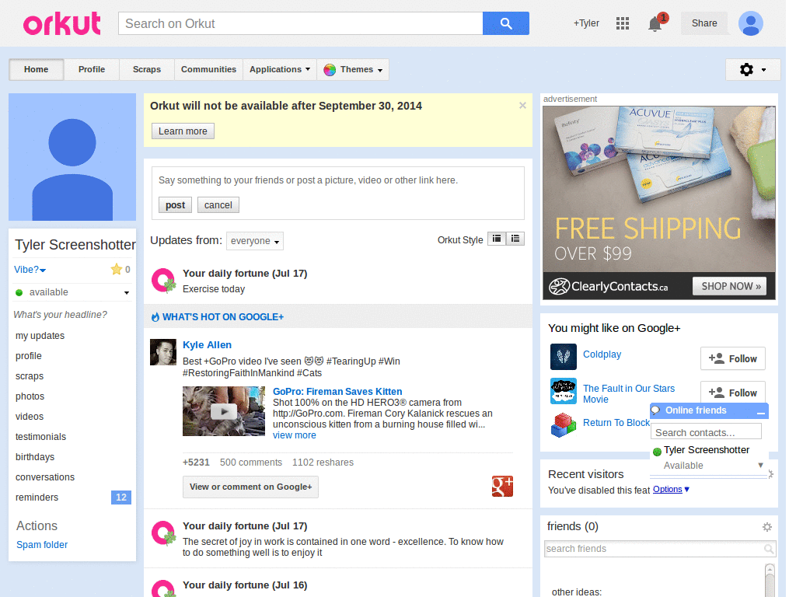This screenshot has height=597, width=796.
Task: Open the Applications dropdown menu
Action: [280, 69]
